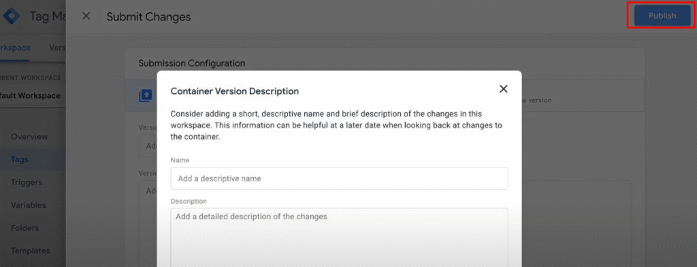Navigate to Triggers
697x267 pixels.
click(x=27, y=183)
